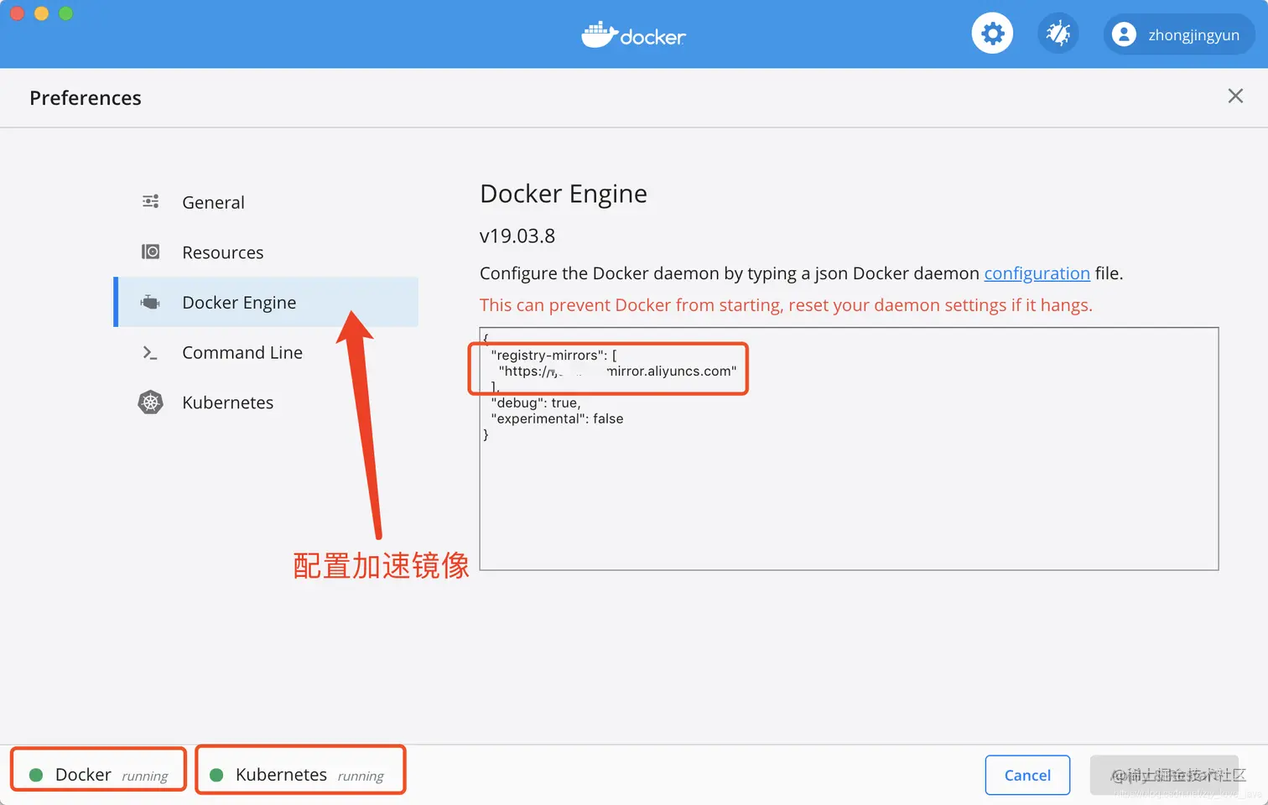Image resolution: width=1268 pixels, height=805 pixels.
Task: Open the zhongjingyun account menu
Action: coord(1178,34)
